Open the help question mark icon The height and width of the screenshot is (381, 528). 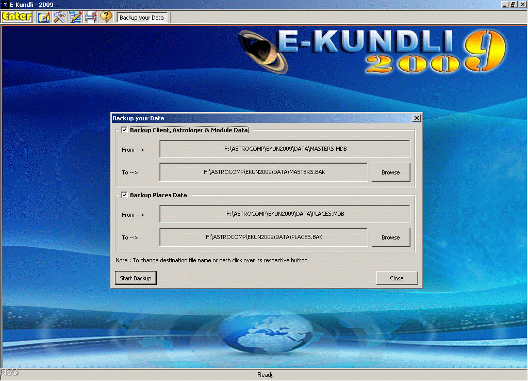[106, 17]
